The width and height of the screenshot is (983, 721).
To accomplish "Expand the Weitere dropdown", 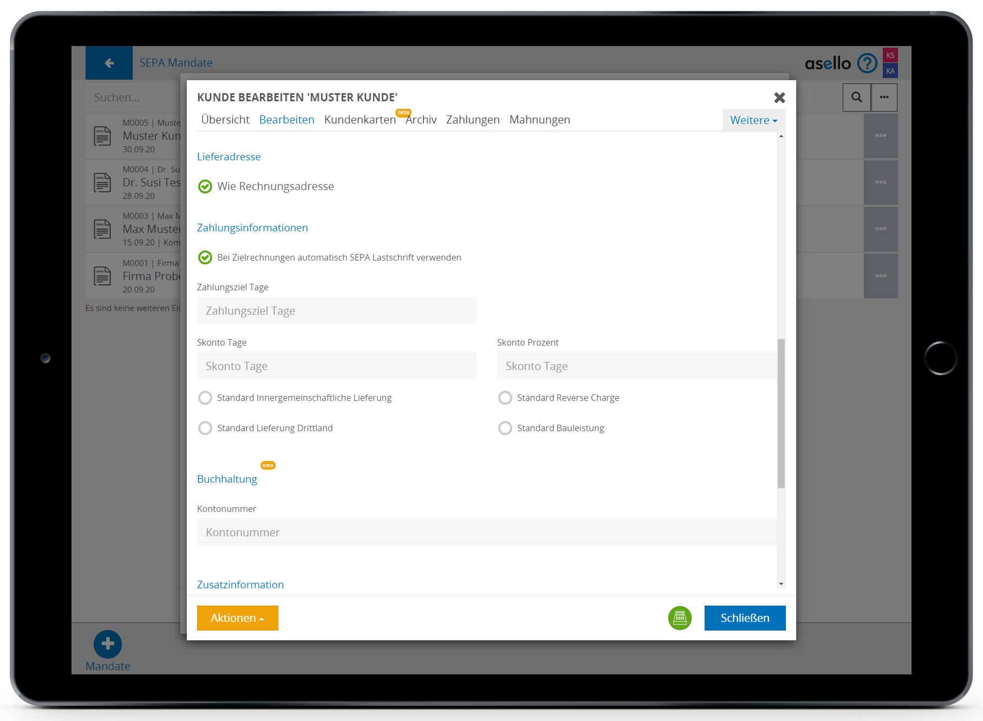I will 753,120.
